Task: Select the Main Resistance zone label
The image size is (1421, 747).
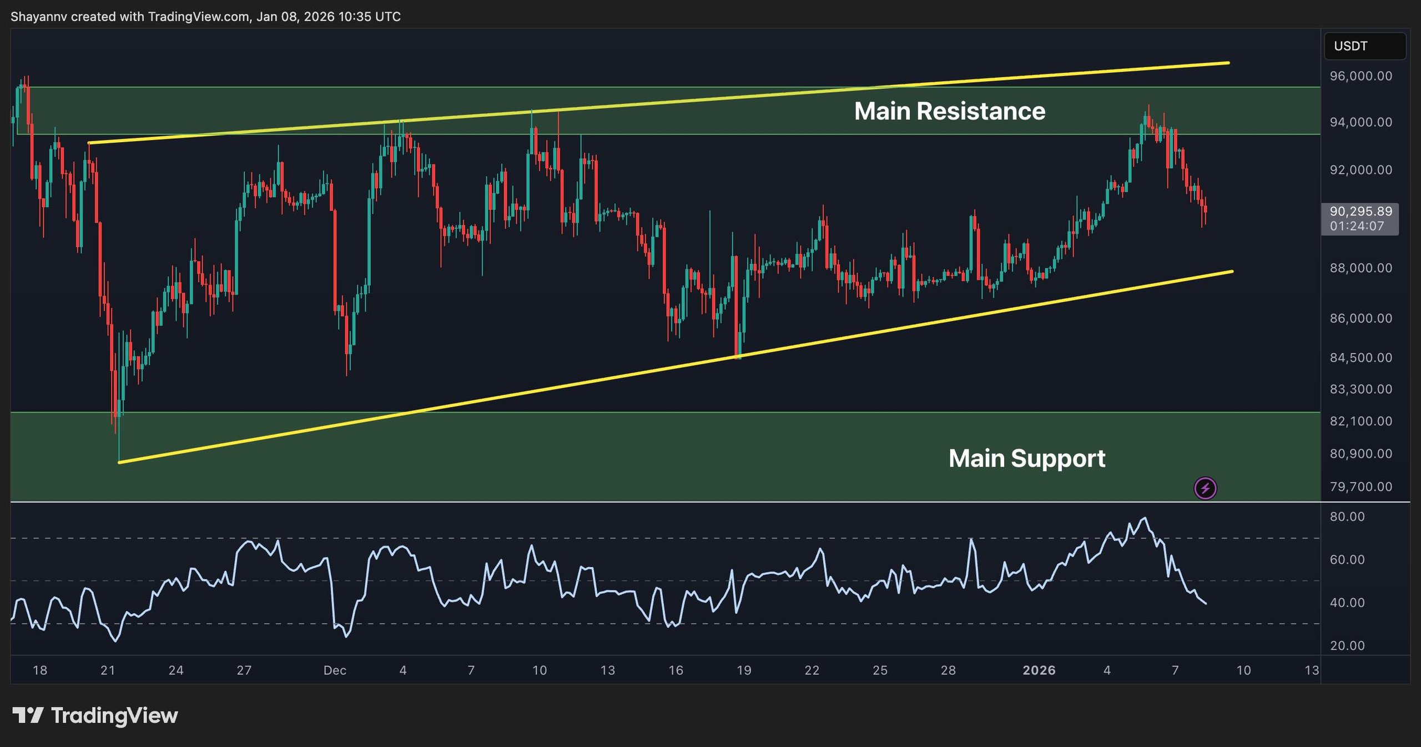Action: [949, 112]
